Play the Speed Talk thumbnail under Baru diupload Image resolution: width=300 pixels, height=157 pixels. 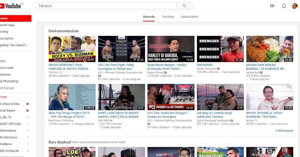coord(171,152)
